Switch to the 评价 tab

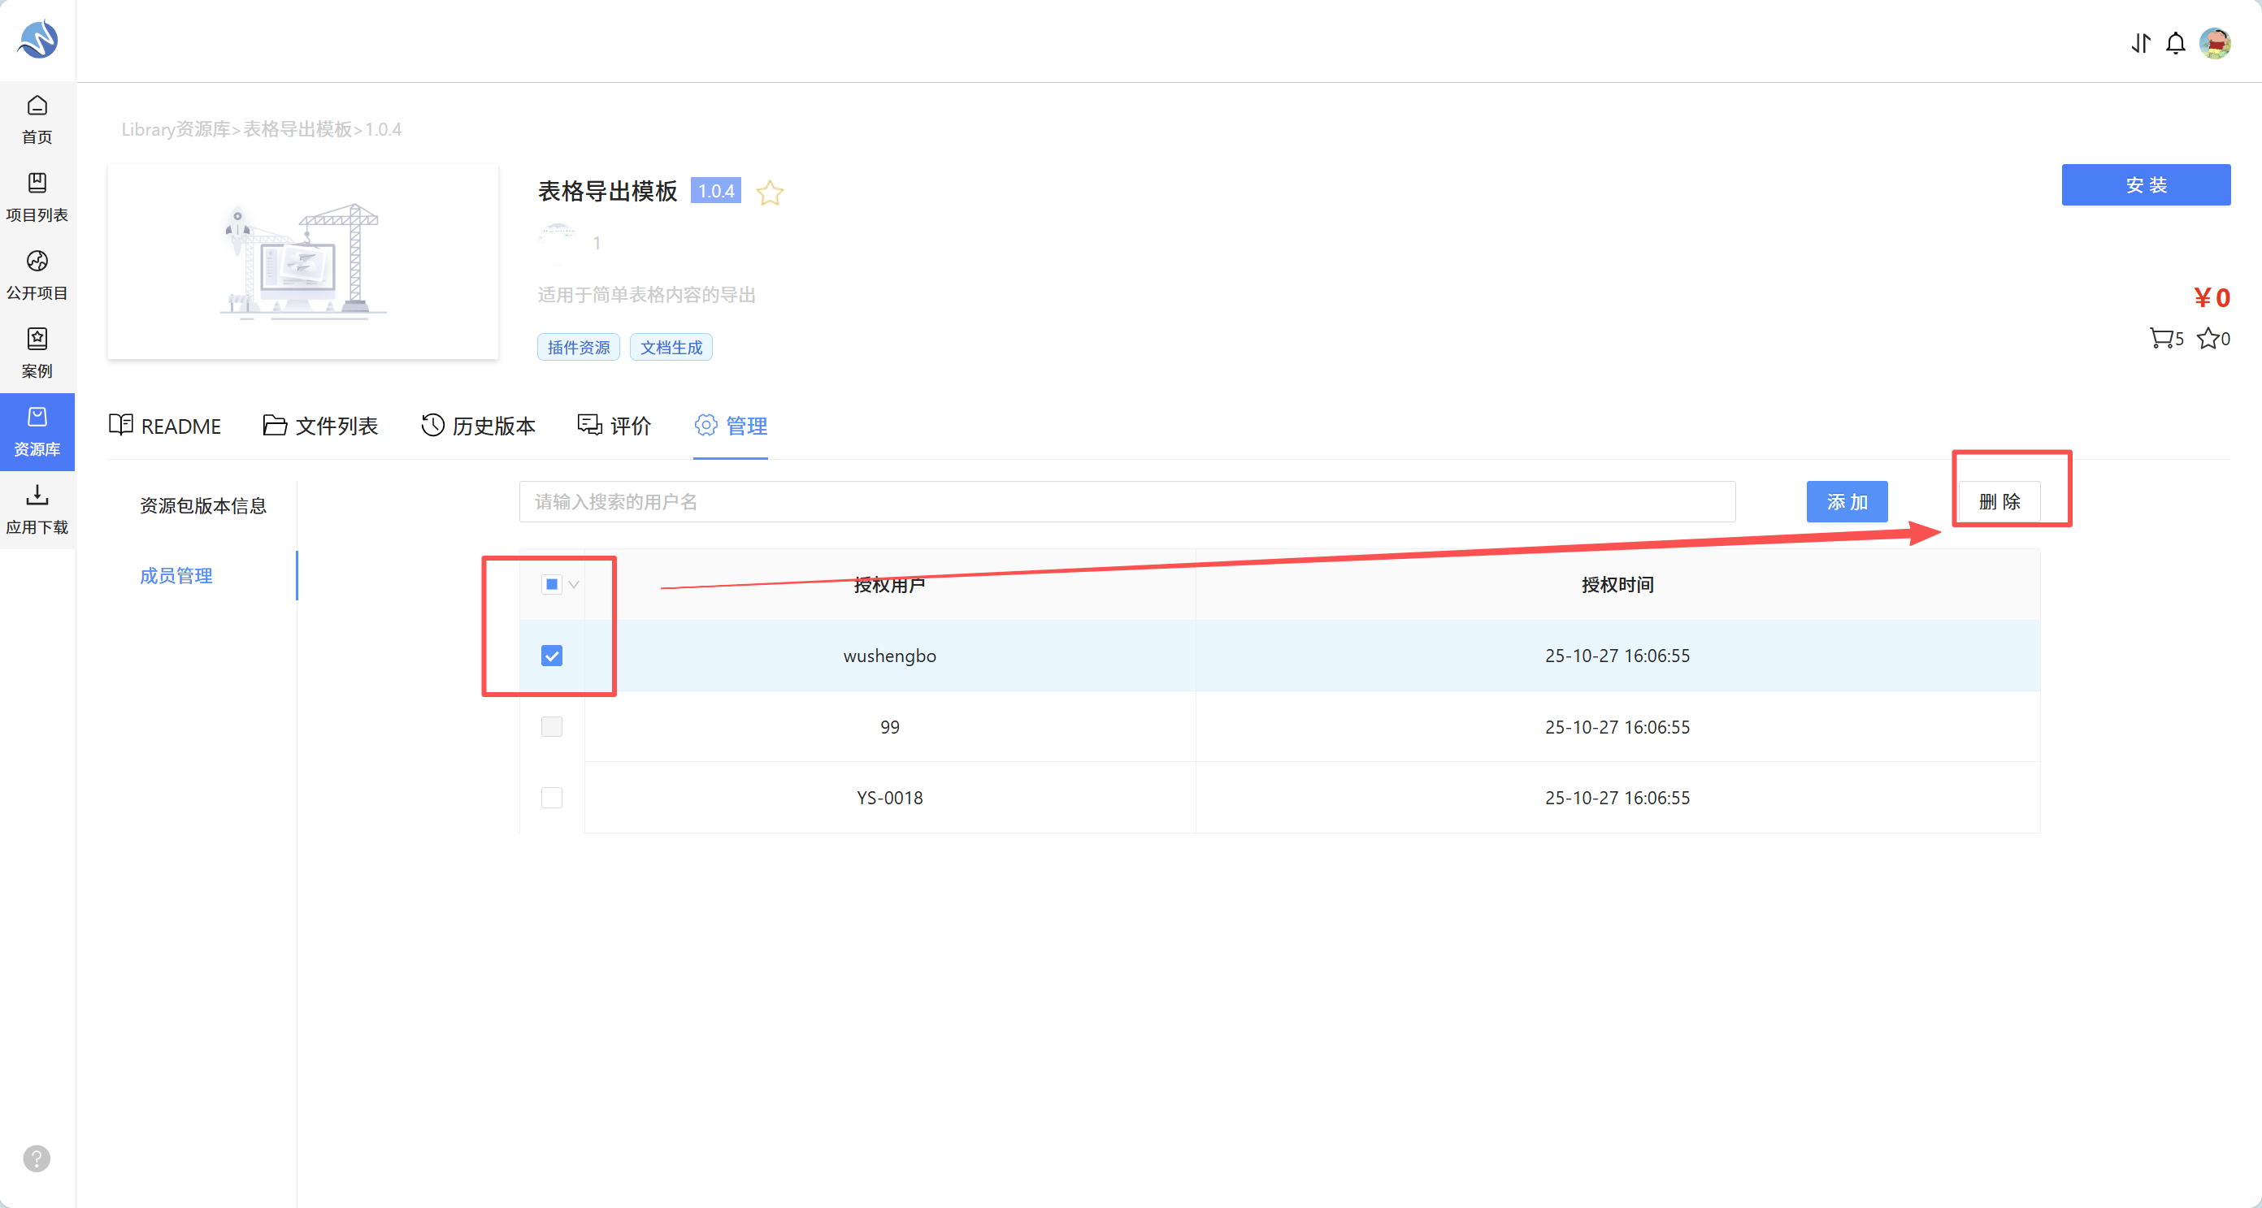(x=614, y=426)
